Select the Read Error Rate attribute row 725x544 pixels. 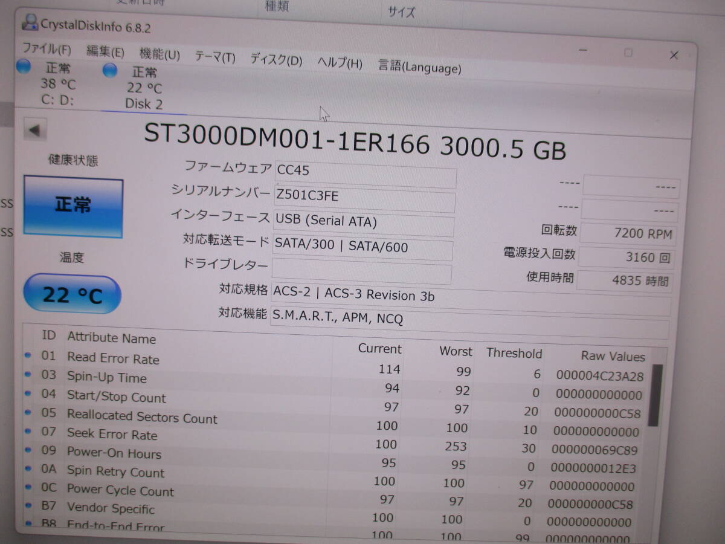click(335, 366)
